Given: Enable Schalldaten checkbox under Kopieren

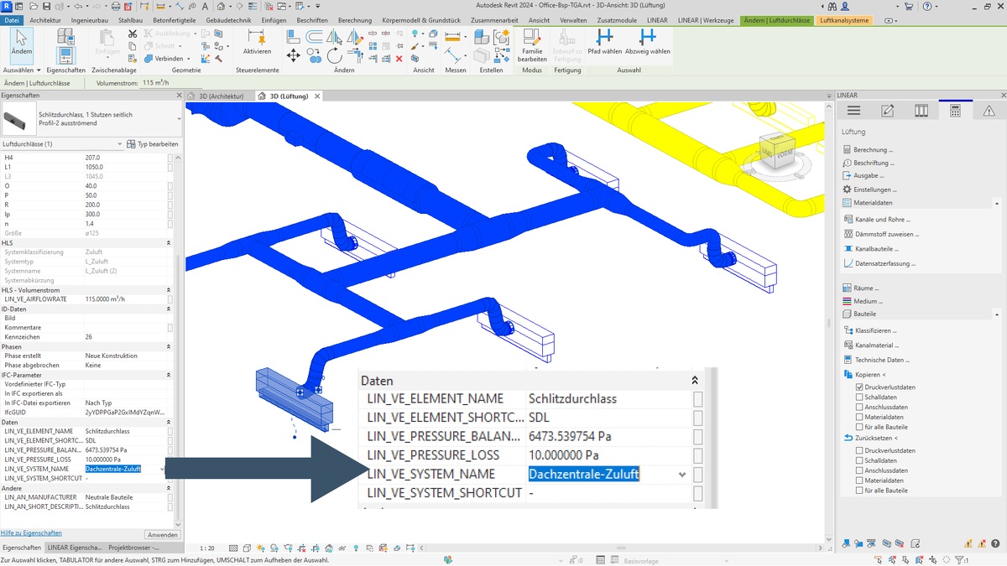Looking at the screenshot, I should (x=859, y=397).
